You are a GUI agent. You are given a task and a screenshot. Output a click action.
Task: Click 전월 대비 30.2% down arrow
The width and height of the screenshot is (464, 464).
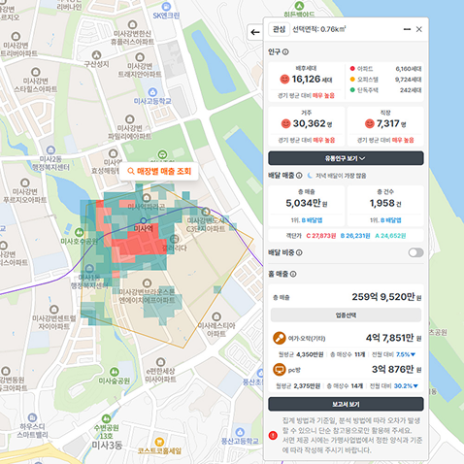415,385
